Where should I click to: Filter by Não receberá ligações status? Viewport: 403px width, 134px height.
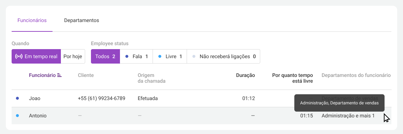click(x=224, y=56)
